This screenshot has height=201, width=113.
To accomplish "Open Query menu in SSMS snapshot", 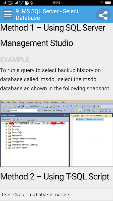I will tap(21, 102).
